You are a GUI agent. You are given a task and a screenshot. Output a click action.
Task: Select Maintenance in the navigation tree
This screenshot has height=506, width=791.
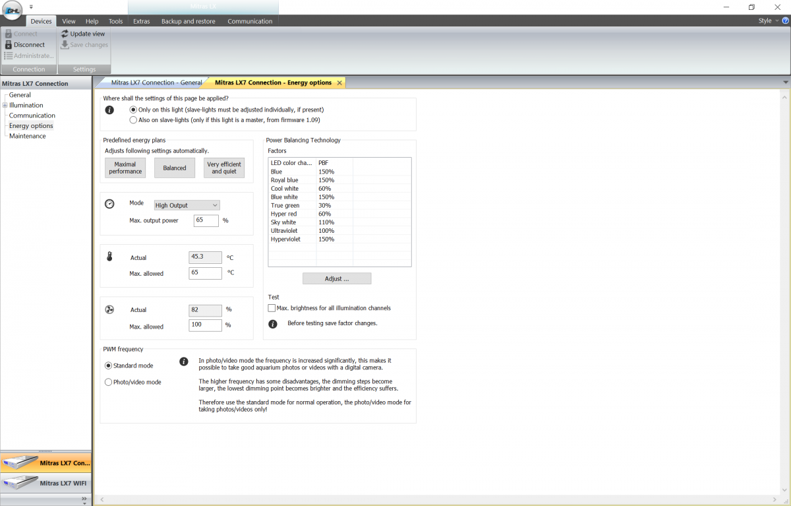(28, 136)
